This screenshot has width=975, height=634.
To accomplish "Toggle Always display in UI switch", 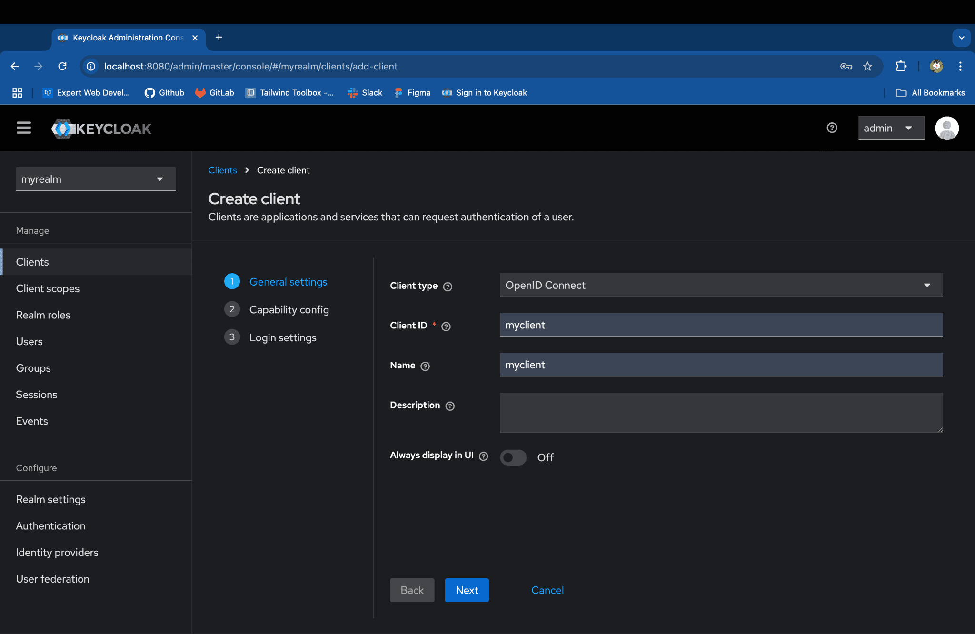I will 513,457.
